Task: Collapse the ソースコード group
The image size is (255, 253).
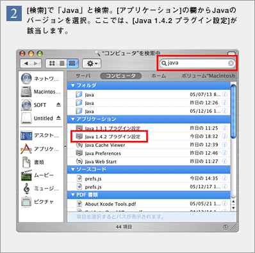Action: [x=73, y=169]
